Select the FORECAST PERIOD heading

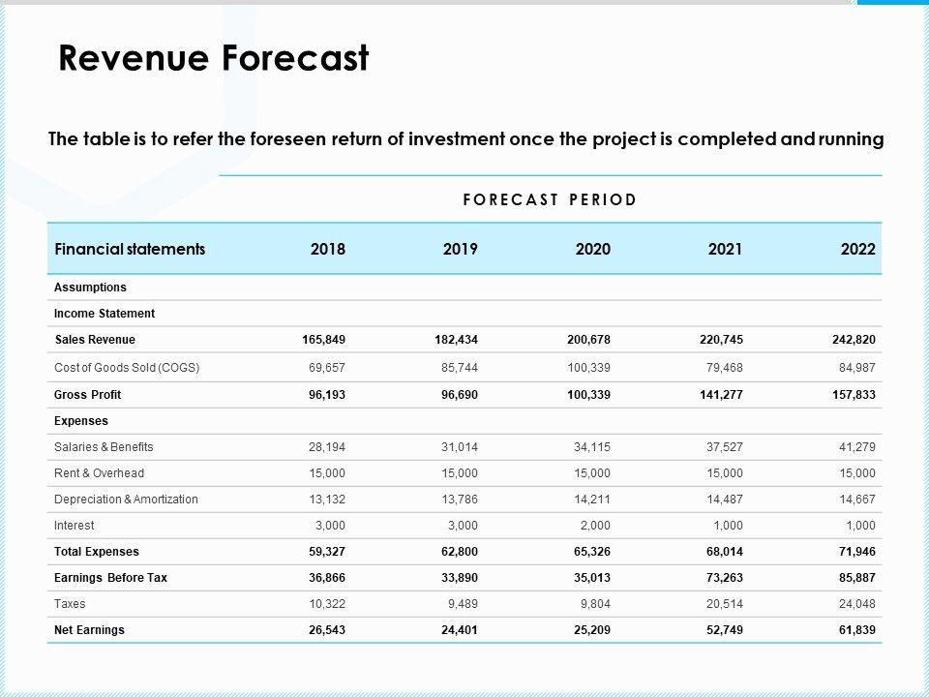550,199
